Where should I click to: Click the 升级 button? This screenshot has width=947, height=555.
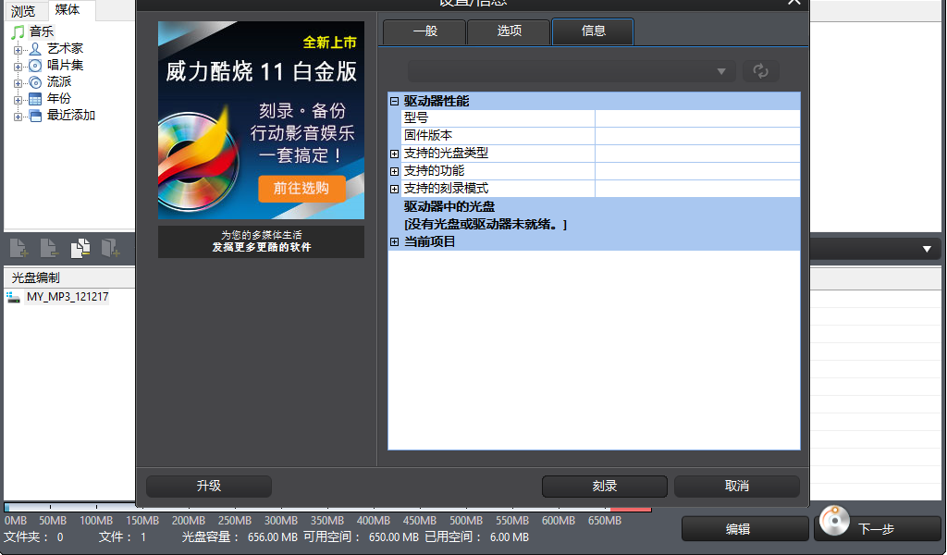coord(209,487)
